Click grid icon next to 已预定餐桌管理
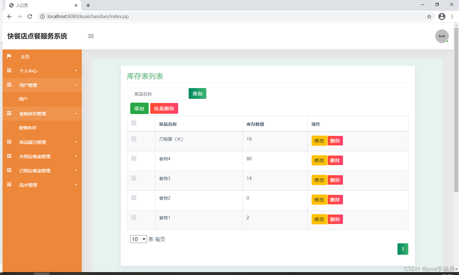The height and width of the screenshot is (275, 459). click(9, 170)
